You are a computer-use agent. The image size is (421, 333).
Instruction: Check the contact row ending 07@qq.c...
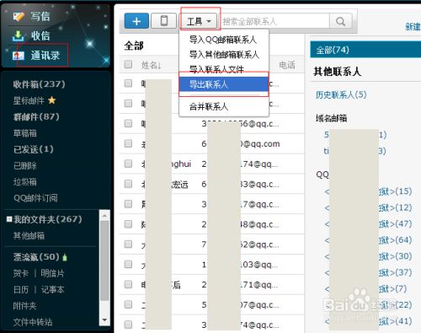128,304
